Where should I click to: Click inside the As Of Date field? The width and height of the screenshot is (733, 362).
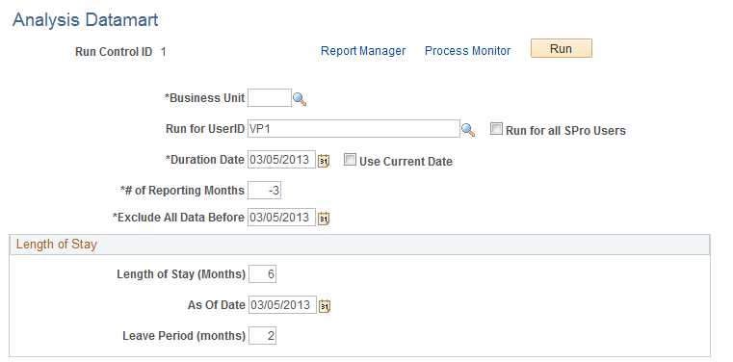coord(282,304)
